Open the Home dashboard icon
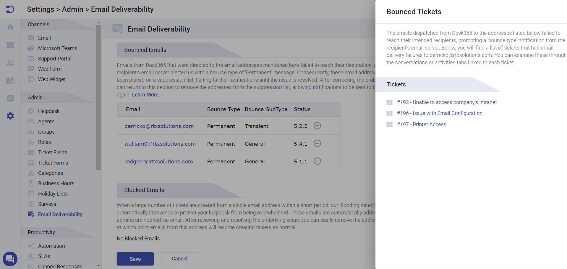 (10, 27)
